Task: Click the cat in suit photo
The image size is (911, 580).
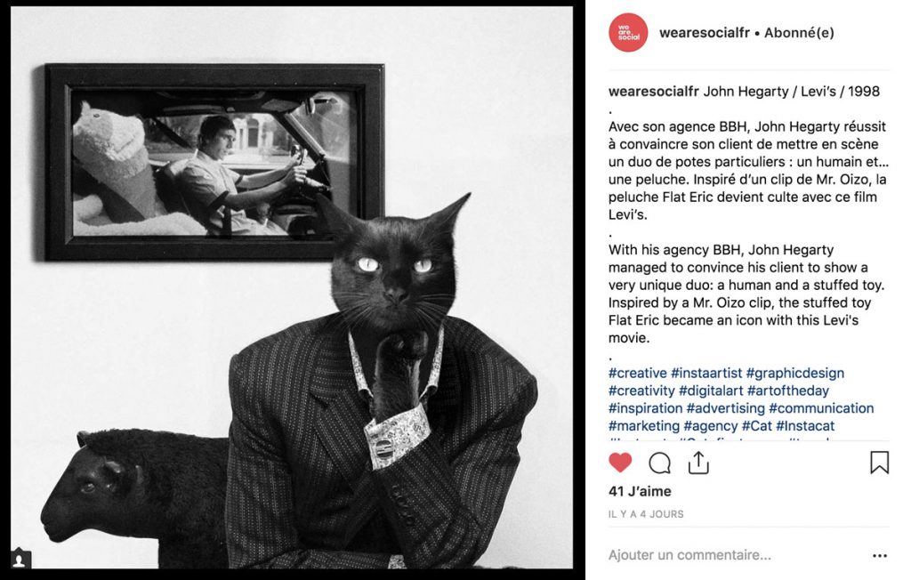Action: click(292, 287)
